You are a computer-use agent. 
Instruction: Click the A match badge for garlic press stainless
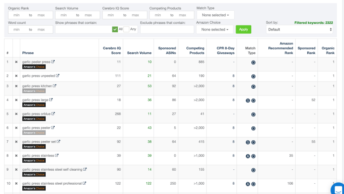tap(248, 156)
